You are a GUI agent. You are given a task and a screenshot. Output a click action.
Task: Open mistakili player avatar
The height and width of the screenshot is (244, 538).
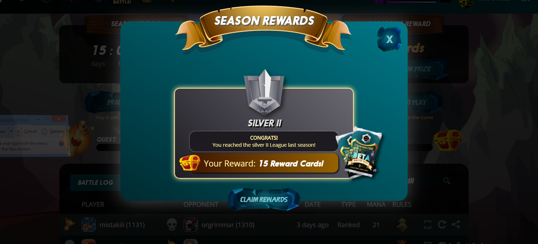click(x=89, y=225)
